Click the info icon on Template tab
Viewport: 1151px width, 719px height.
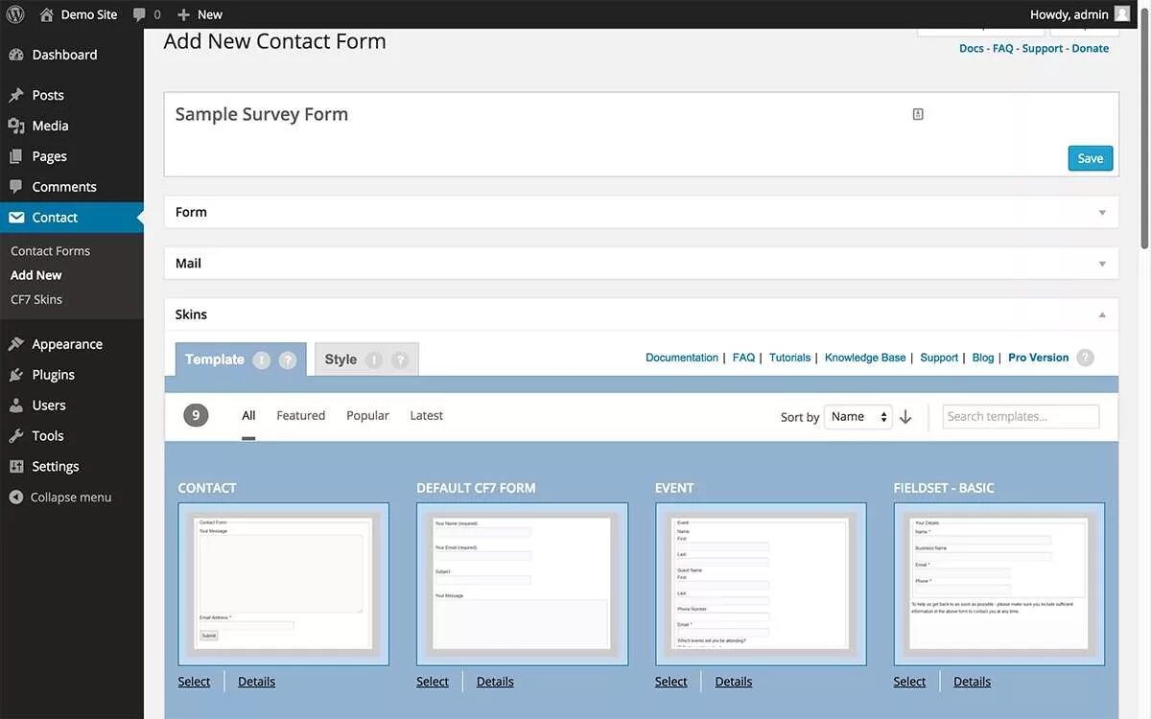[262, 360]
